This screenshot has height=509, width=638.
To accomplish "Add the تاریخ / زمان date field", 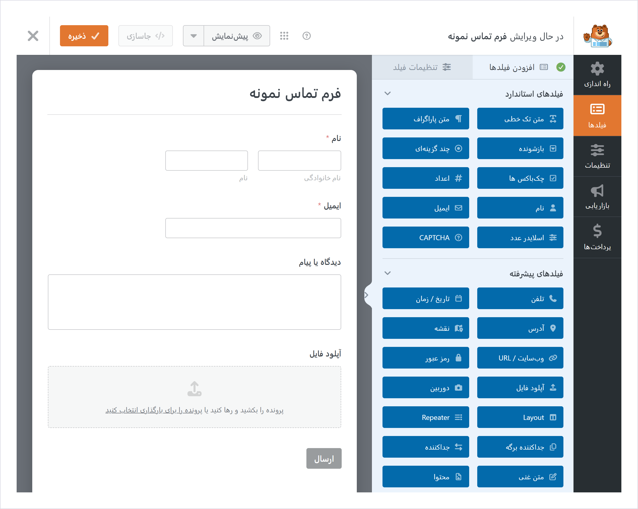I will pyautogui.click(x=426, y=298).
